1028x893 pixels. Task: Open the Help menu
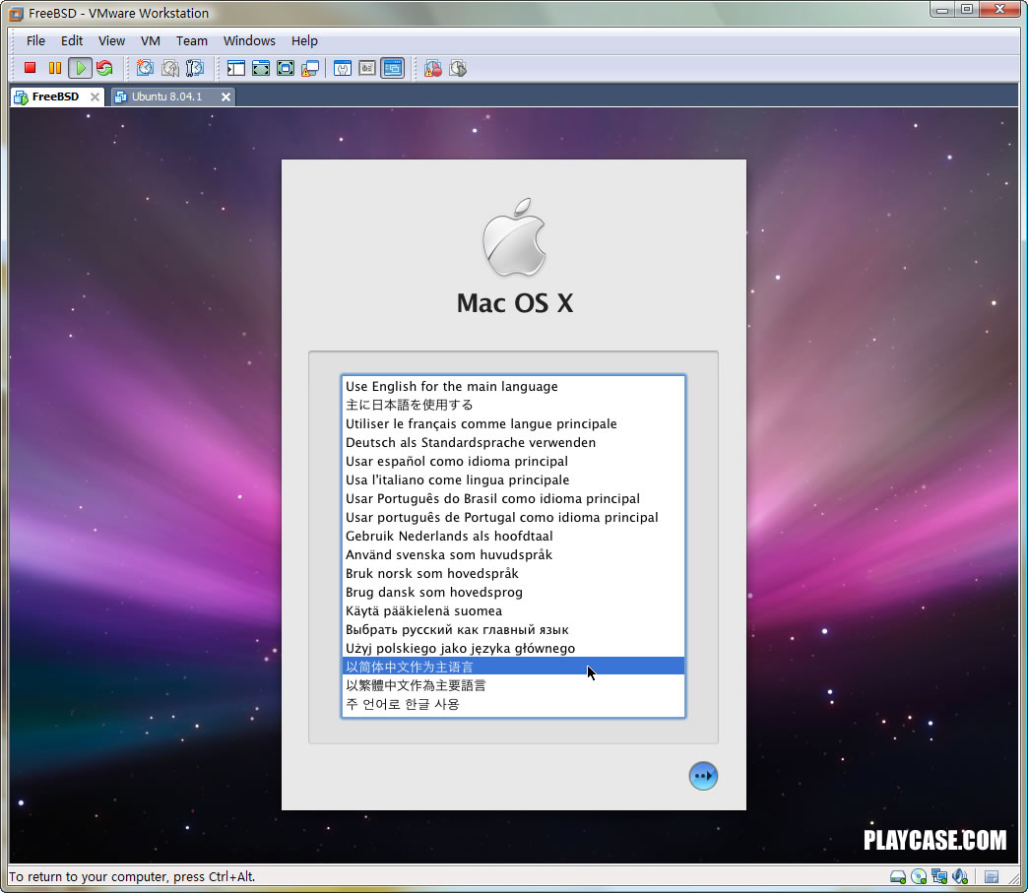(304, 40)
